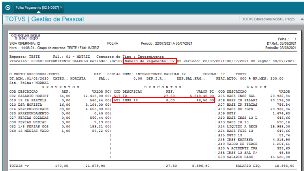Click the A09 FGTS row
Screen dimensions: 304x171
click(x=254, y=113)
